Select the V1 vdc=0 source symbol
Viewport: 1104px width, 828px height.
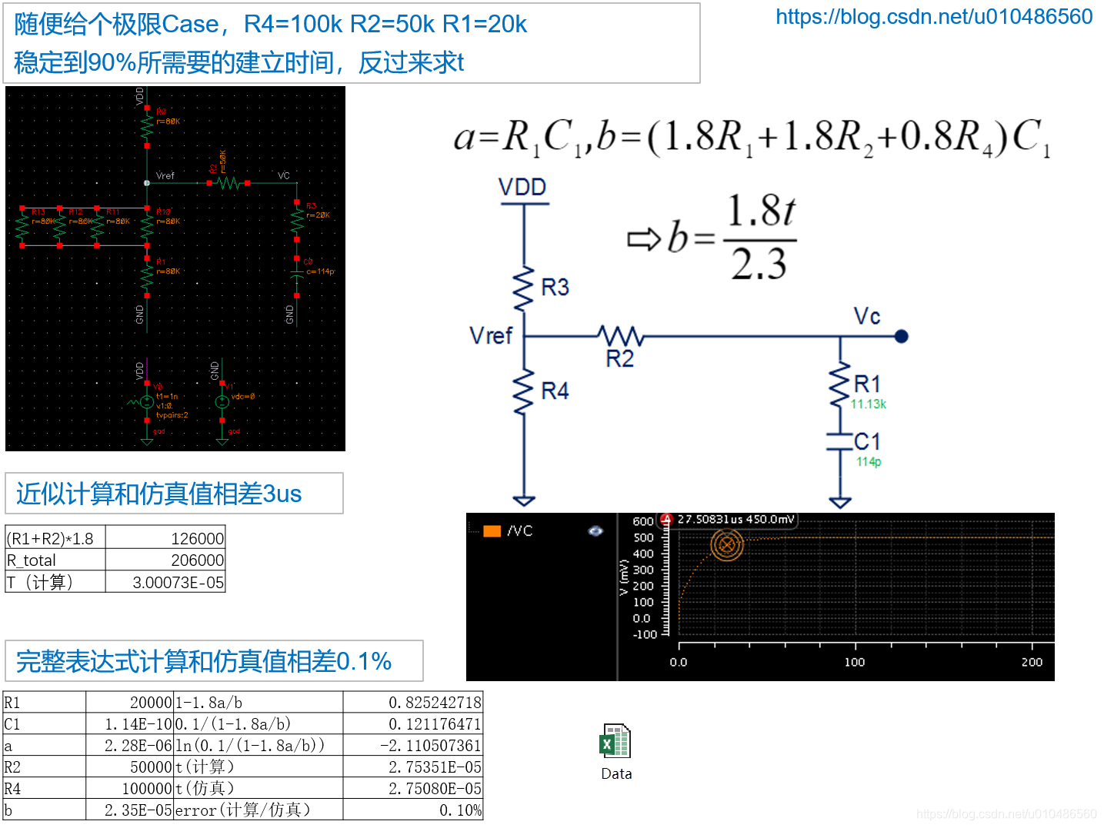(222, 401)
